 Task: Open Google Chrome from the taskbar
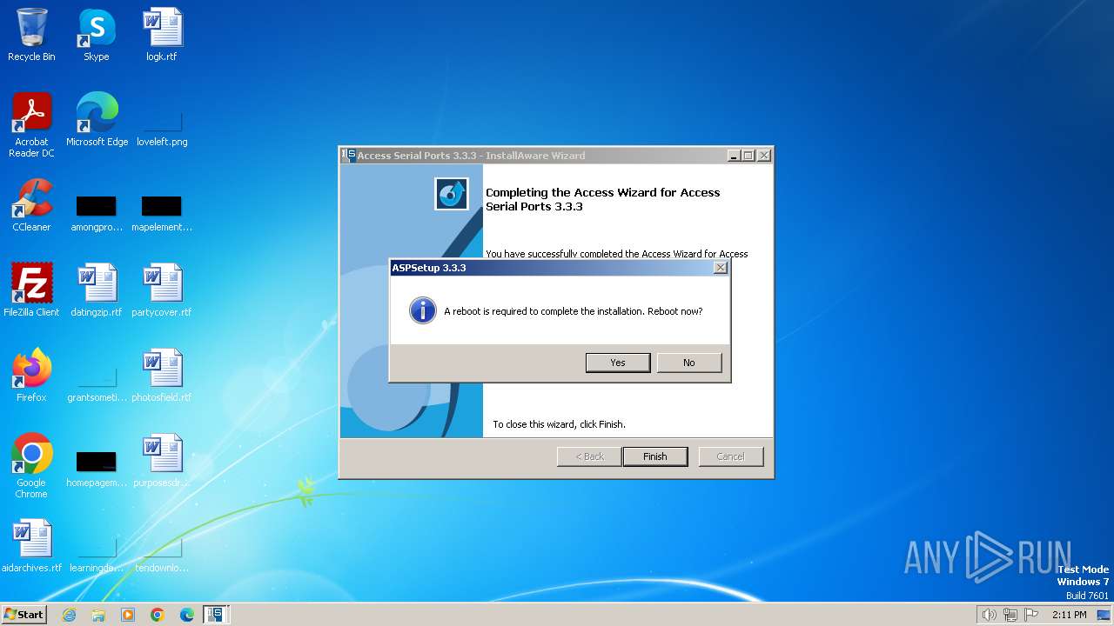(158, 615)
